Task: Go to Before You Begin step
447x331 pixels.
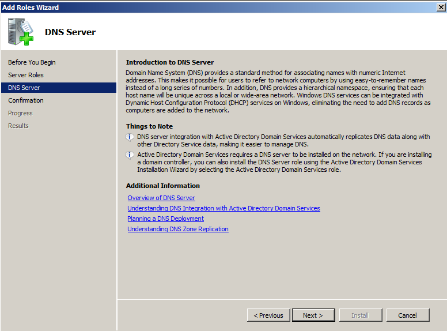Action: coord(32,62)
